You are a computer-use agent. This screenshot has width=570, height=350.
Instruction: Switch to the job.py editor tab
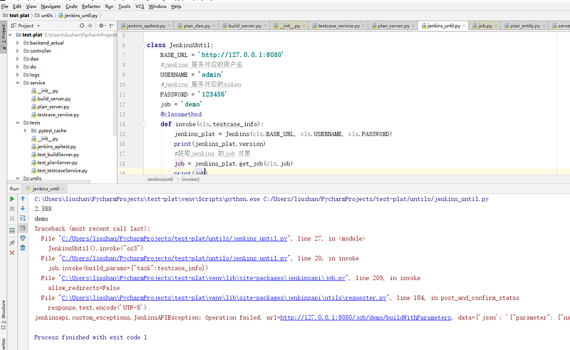tap(485, 26)
